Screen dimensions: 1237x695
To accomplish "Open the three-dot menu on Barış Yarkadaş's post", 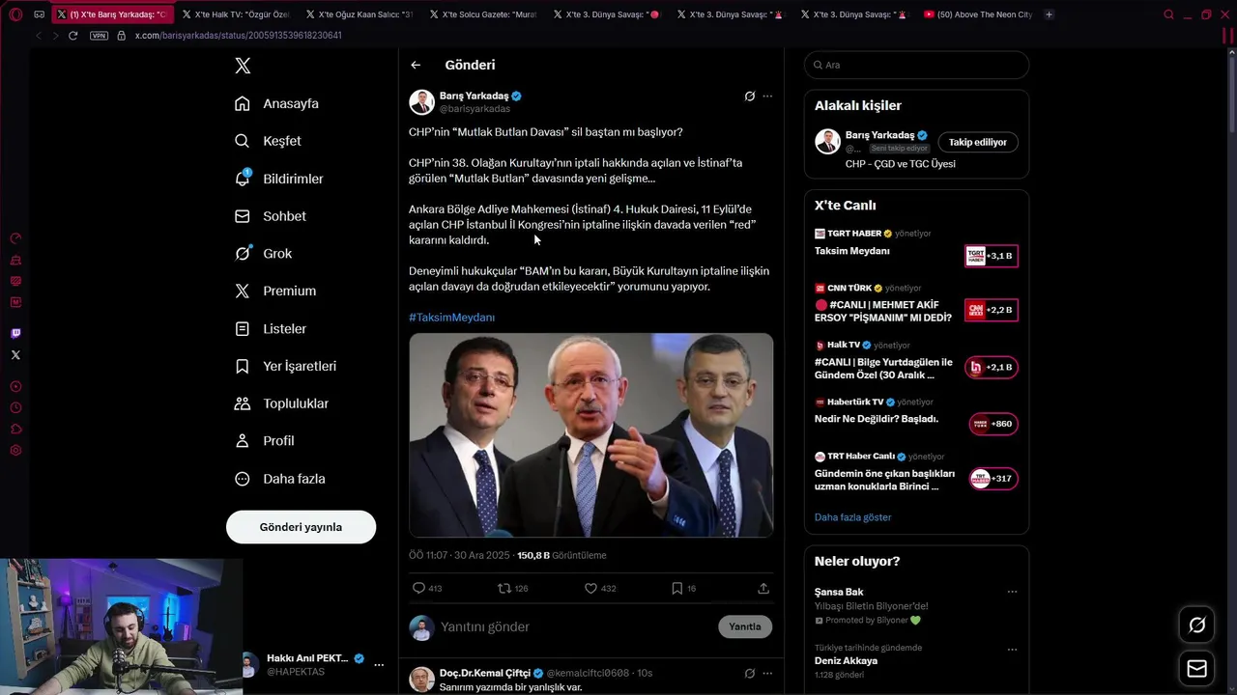I will 767,97.
